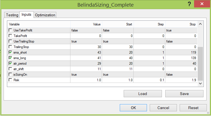Click the Save button
The width and height of the screenshot is (211, 116).
click(184, 94)
